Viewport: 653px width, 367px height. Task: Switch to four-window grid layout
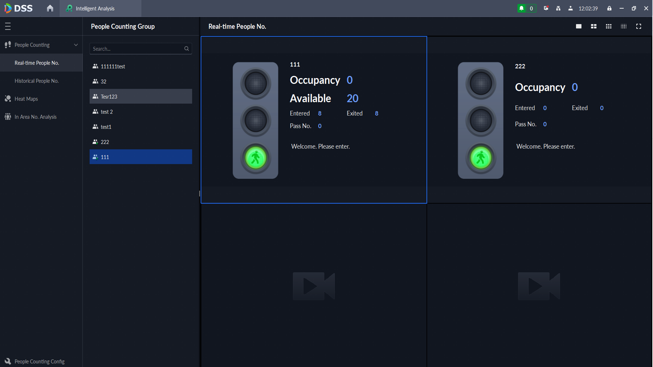coord(594,26)
